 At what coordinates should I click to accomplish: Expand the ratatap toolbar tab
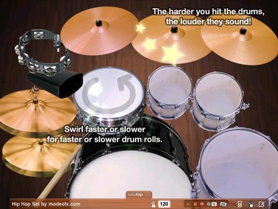click(139, 194)
